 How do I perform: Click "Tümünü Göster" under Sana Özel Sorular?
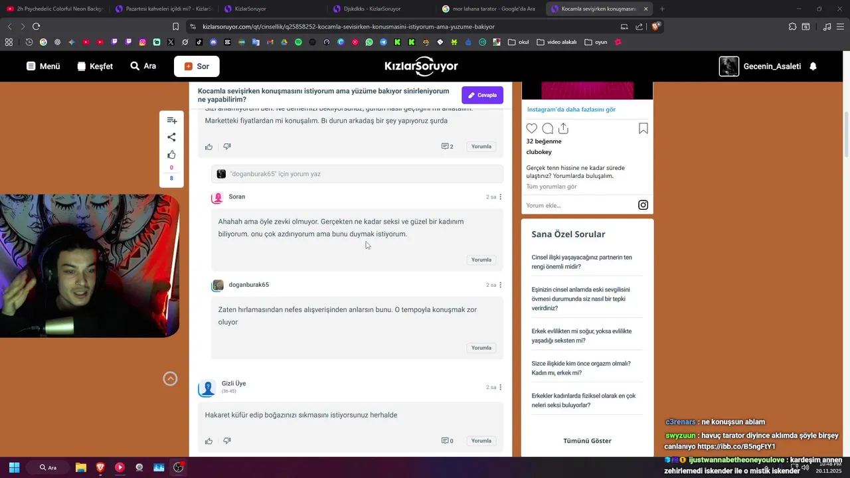587,441
